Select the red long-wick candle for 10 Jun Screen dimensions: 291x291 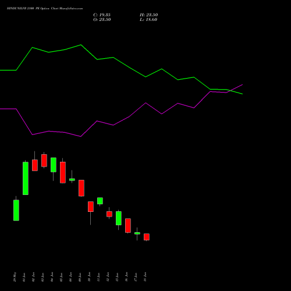pyautogui.click(x=91, y=207)
